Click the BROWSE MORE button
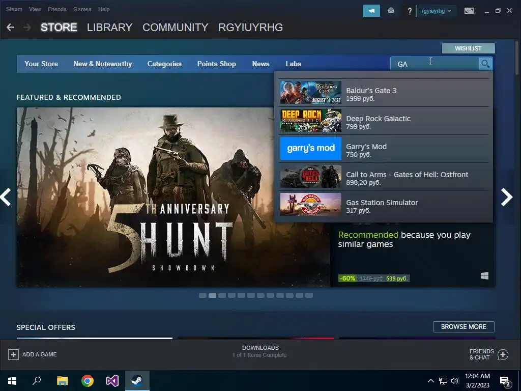The height and width of the screenshot is (391, 521). point(464,327)
